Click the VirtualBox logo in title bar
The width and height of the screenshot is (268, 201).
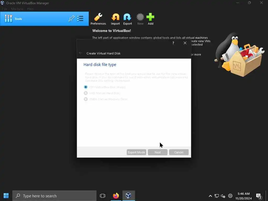2,3
